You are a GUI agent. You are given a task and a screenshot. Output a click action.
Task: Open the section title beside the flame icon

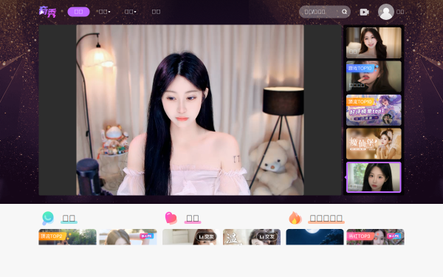pos(326,218)
